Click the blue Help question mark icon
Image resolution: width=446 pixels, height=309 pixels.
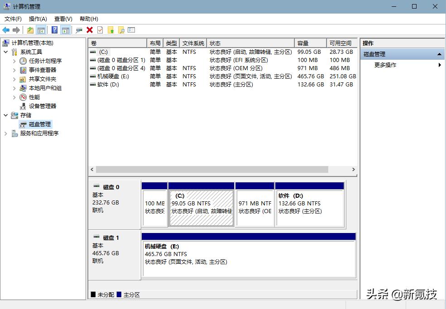click(x=54, y=30)
